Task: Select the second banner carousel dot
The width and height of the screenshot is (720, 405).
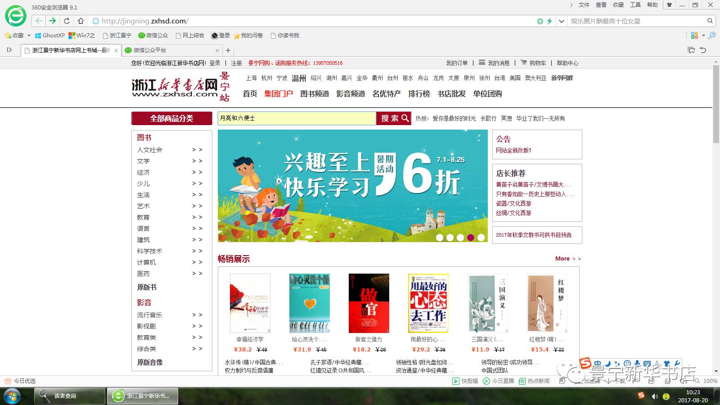Action: coord(450,238)
